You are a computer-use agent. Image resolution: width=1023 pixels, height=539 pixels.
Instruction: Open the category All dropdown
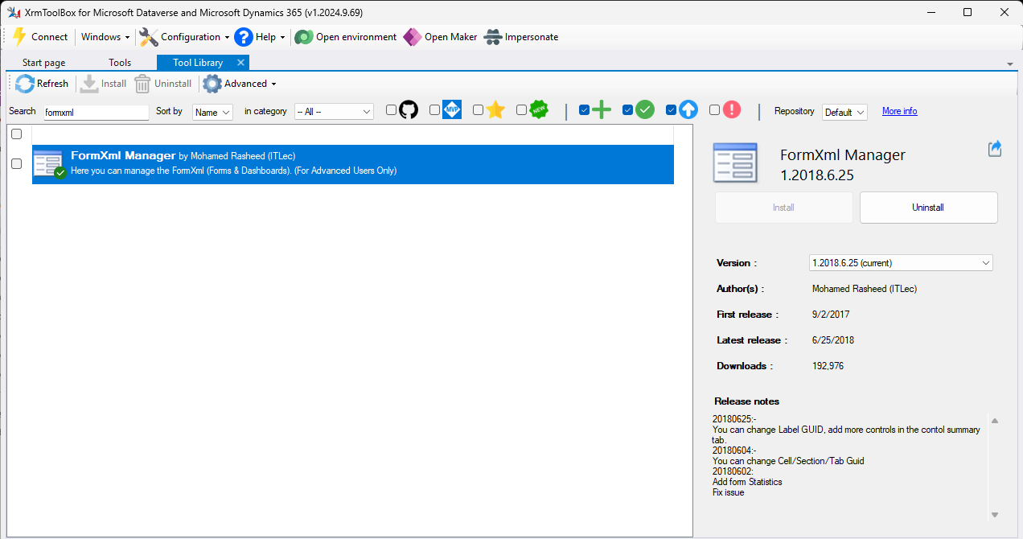point(334,113)
